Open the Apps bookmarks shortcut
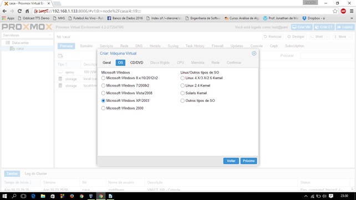The width and height of the screenshot is (356, 200). 8,18
